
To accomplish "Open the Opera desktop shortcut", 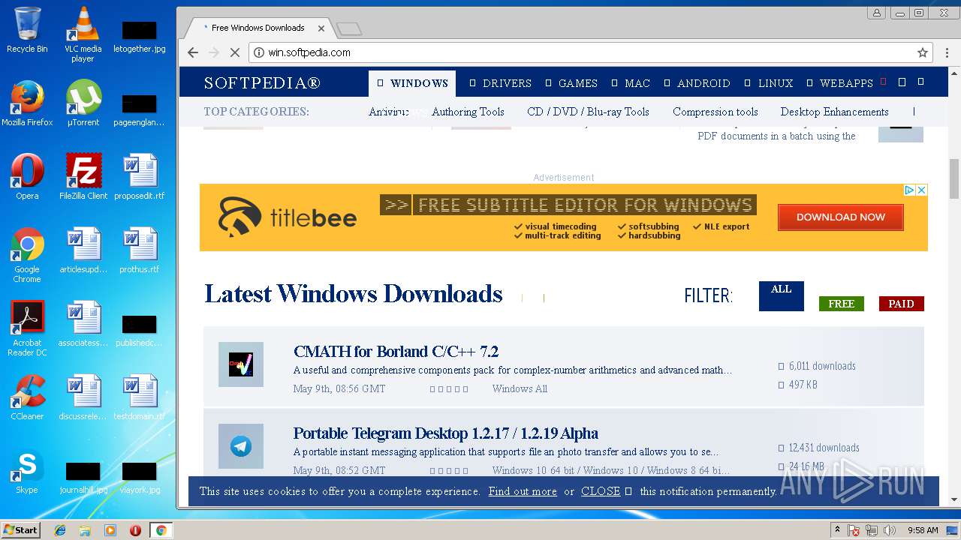I will pyautogui.click(x=27, y=177).
